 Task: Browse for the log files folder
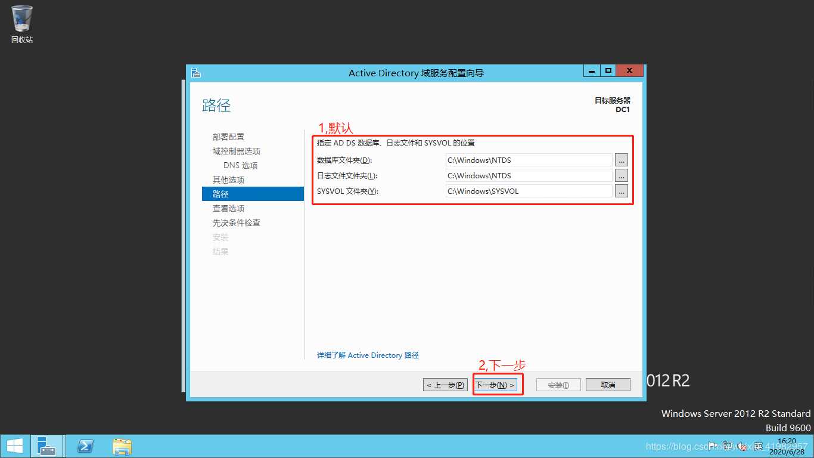[x=622, y=175]
